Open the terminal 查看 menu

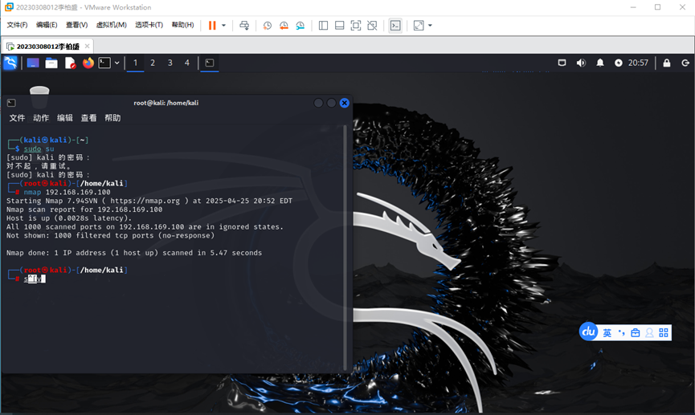[x=88, y=118]
